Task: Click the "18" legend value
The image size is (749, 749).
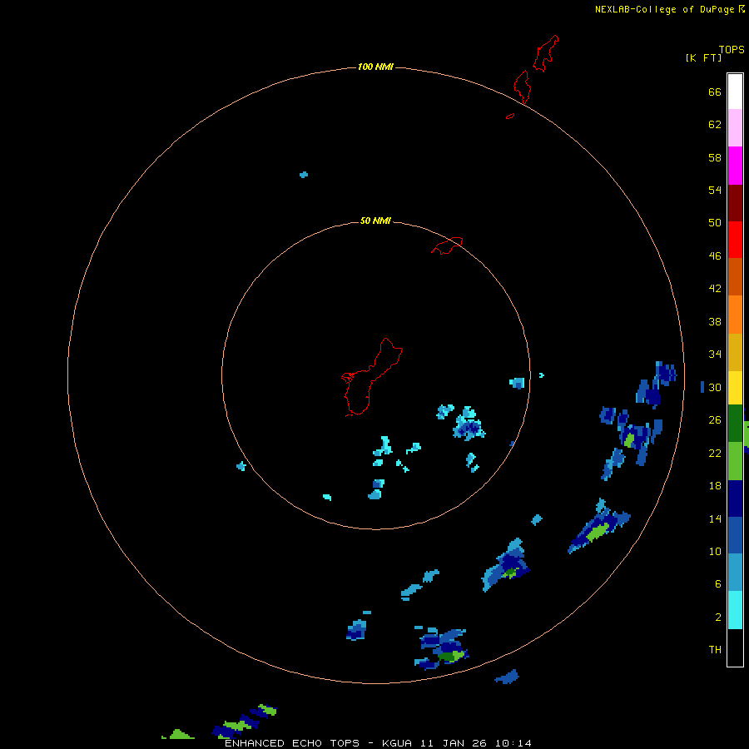Action: (715, 486)
